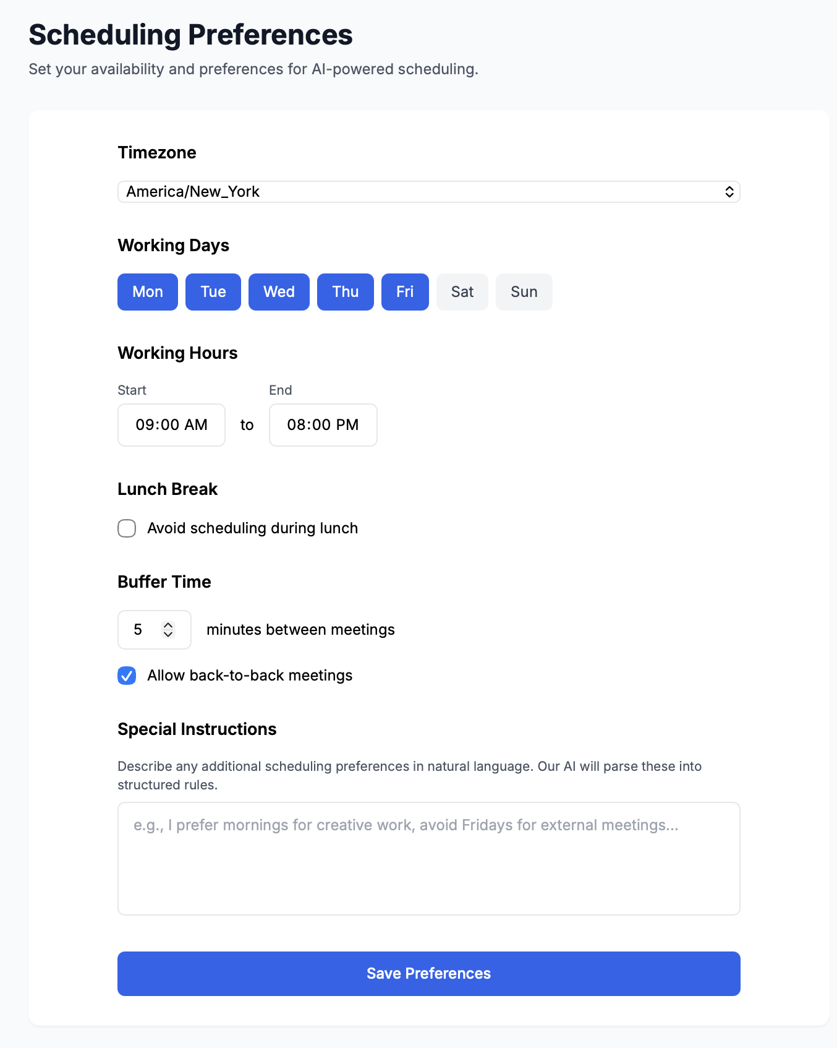Click the Timezone chevron arrows icon

click(729, 192)
